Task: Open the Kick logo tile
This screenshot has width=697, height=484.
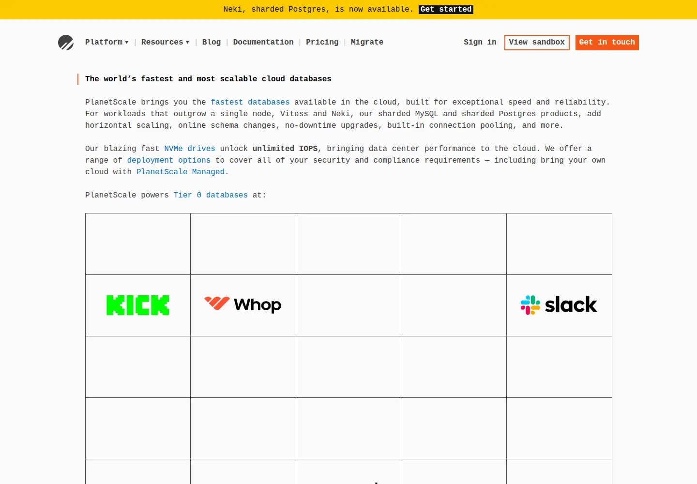Action: pyautogui.click(x=138, y=305)
